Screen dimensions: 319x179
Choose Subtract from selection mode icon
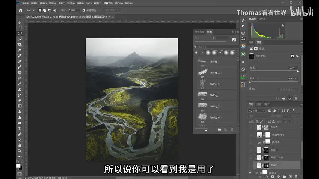coord(49,10)
